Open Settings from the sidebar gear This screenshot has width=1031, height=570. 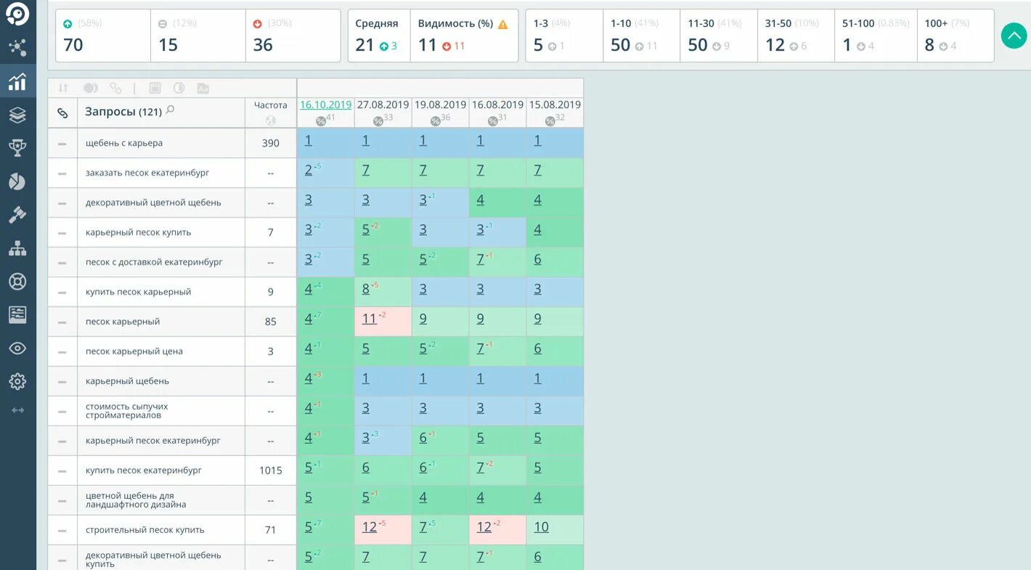18,380
